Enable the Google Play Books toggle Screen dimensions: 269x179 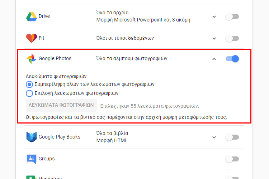[x=232, y=137]
